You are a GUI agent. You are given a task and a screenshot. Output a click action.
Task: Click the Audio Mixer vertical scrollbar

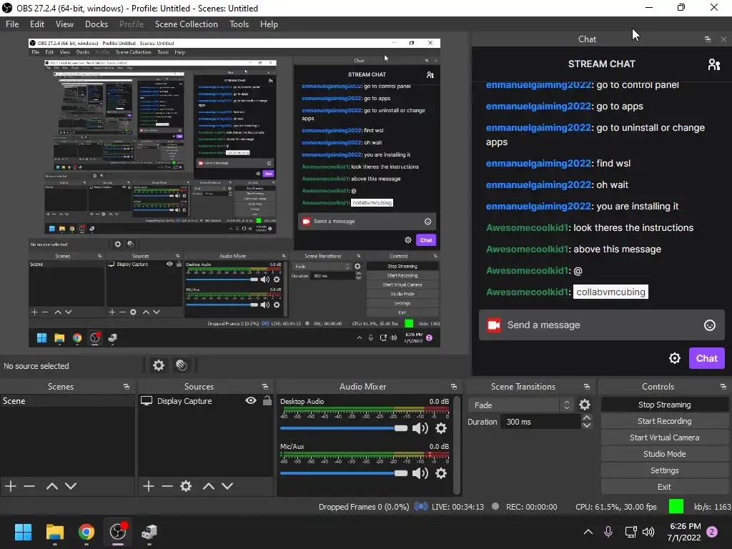click(x=457, y=445)
